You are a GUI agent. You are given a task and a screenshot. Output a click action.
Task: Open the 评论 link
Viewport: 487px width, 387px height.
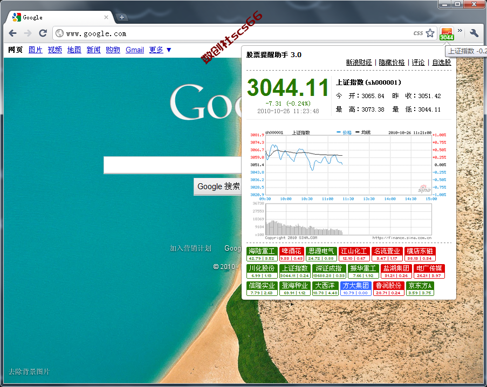418,63
